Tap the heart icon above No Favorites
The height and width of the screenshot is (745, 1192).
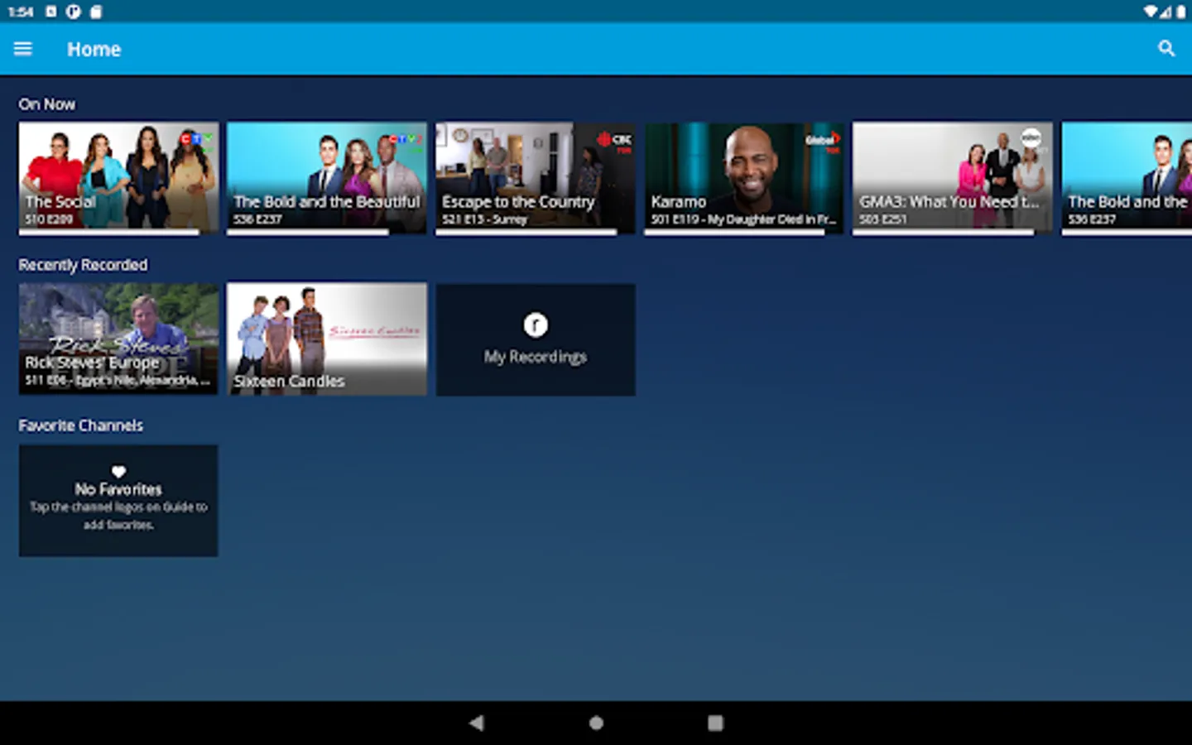point(118,472)
